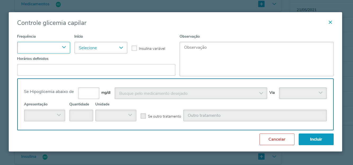Image resolution: width=353 pixels, height=165 pixels.
Task: Click the Cancelar button
Action: click(277, 139)
